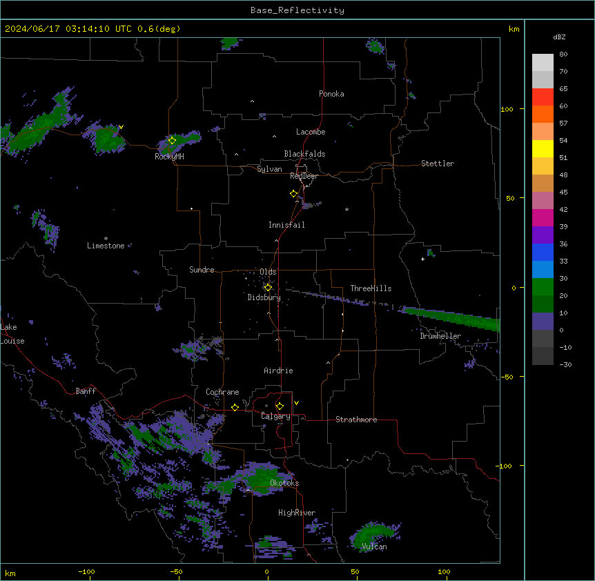The width and height of the screenshot is (595, 581).
Task: Click the Didsbury town label
Action: [x=264, y=297]
